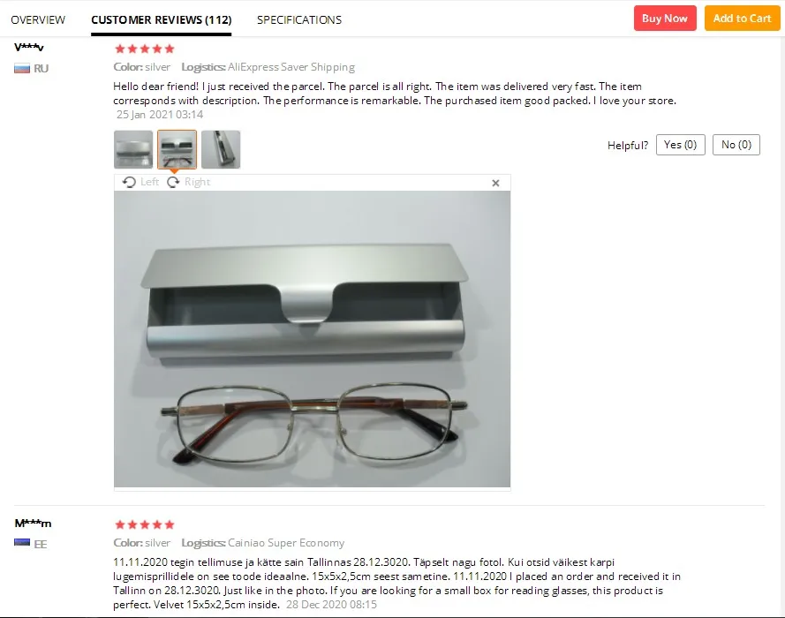The height and width of the screenshot is (618, 785).
Task: Vote No (0) on the first review
Action: point(736,145)
